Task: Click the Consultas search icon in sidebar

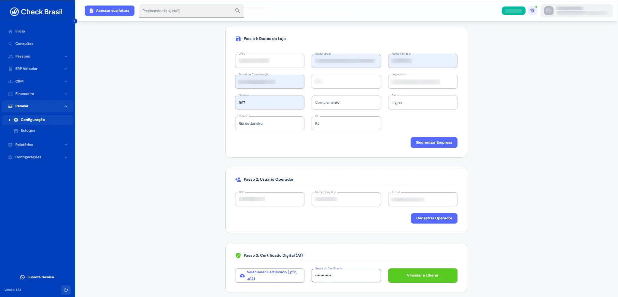Action: [x=10, y=44]
